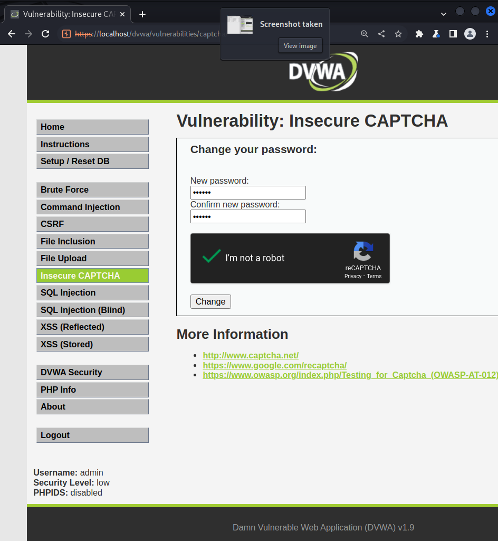Go to Command Injection page
Image resolution: width=498 pixels, height=541 pixels.
point(92,207)
